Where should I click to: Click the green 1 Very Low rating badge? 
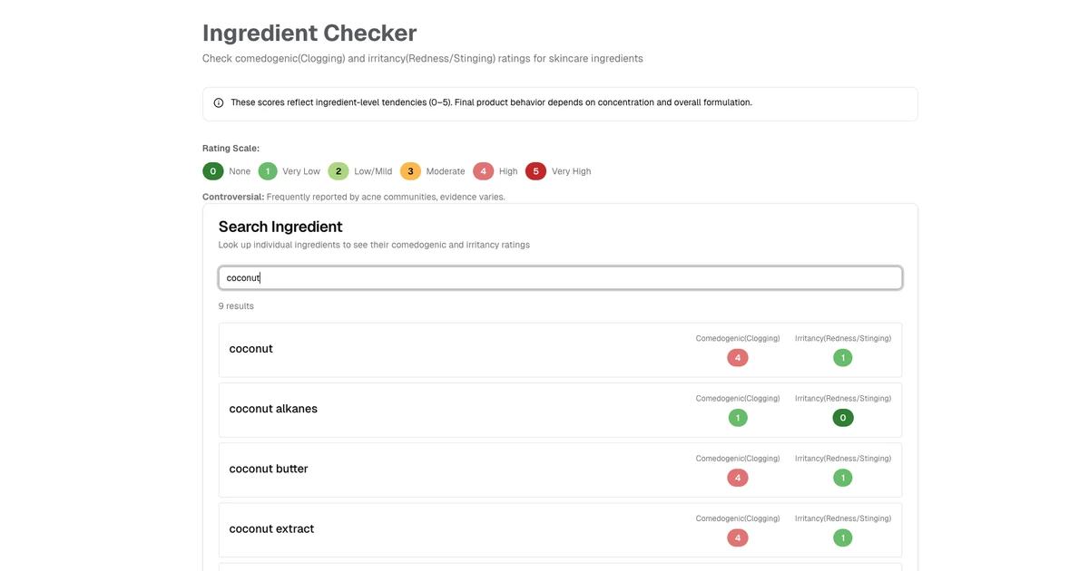(x=268, y=171)
